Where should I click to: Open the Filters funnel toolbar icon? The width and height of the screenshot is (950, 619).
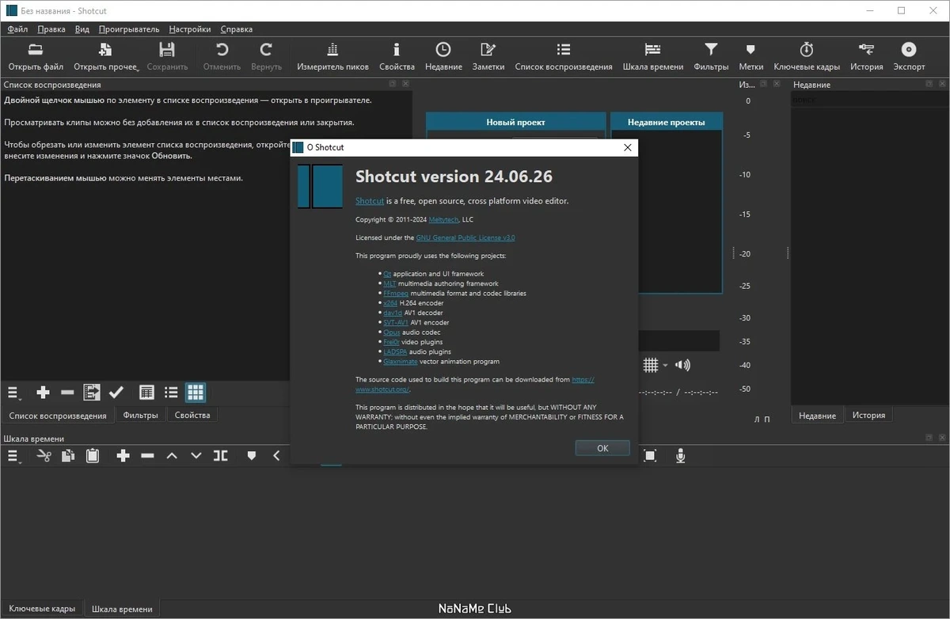(x=711, y=50)
